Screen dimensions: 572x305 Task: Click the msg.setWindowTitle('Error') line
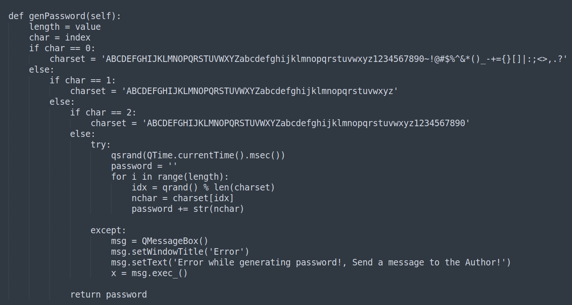point(180,252)
